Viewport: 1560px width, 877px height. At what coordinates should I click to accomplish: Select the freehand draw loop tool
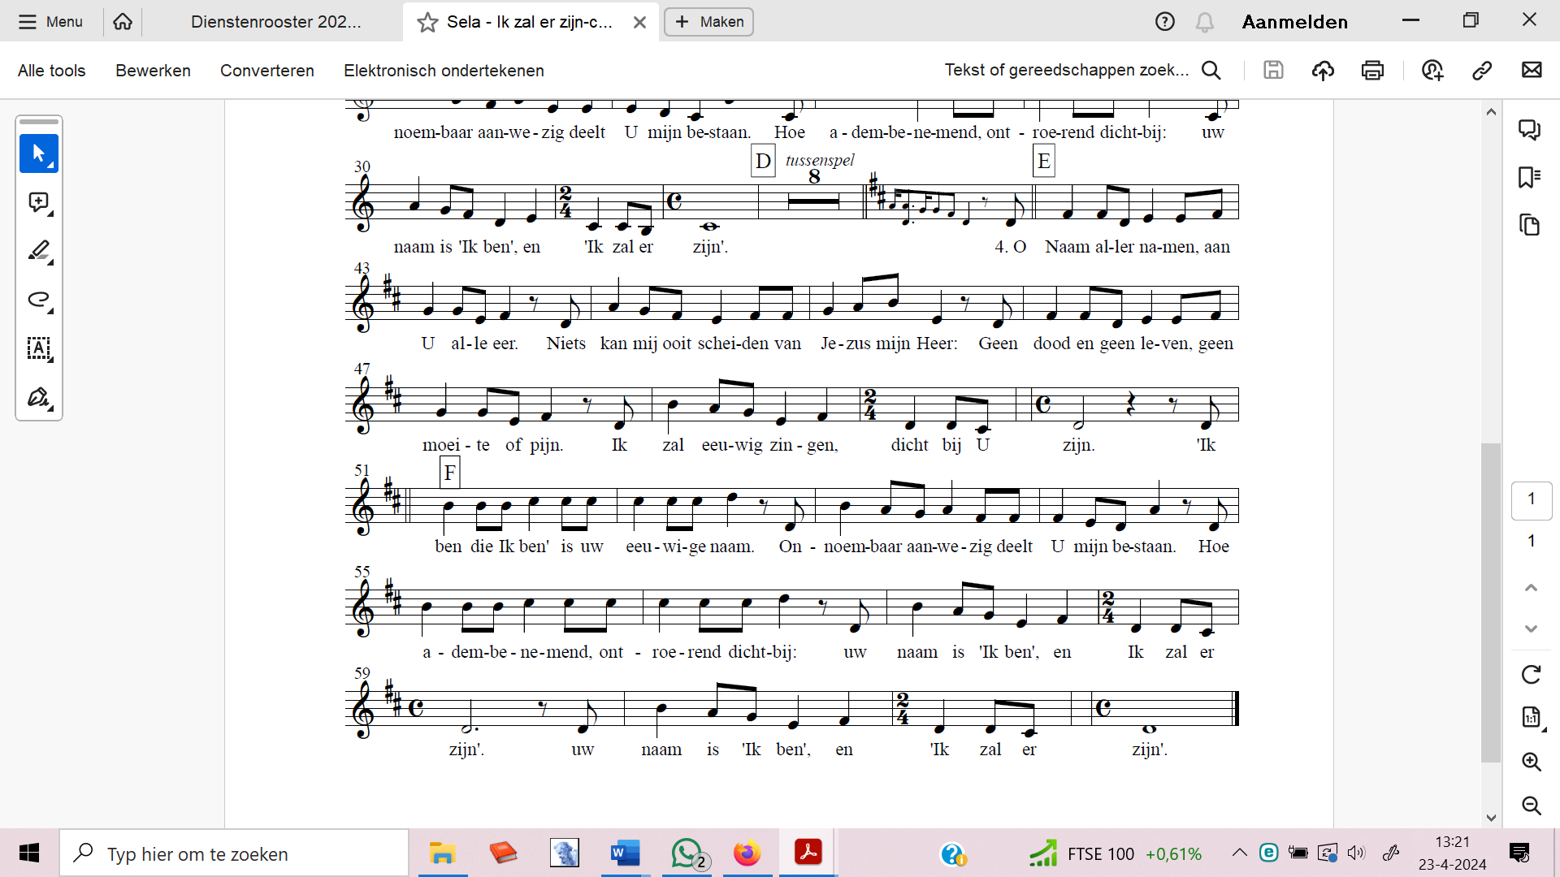pyautogui.click(x=39, y=300)
